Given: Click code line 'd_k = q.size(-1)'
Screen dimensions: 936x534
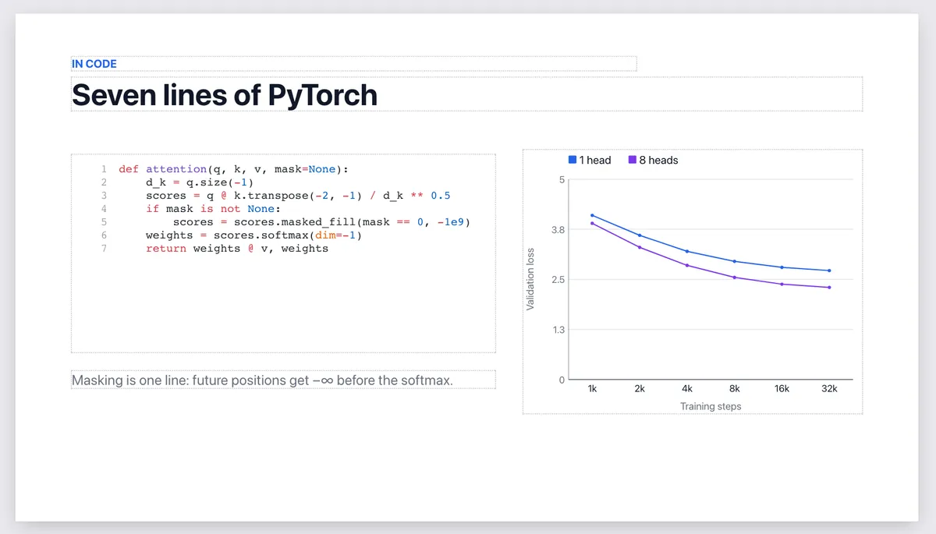Looking at the screenshot, I should pyautogui.click(x=200, y=182).
